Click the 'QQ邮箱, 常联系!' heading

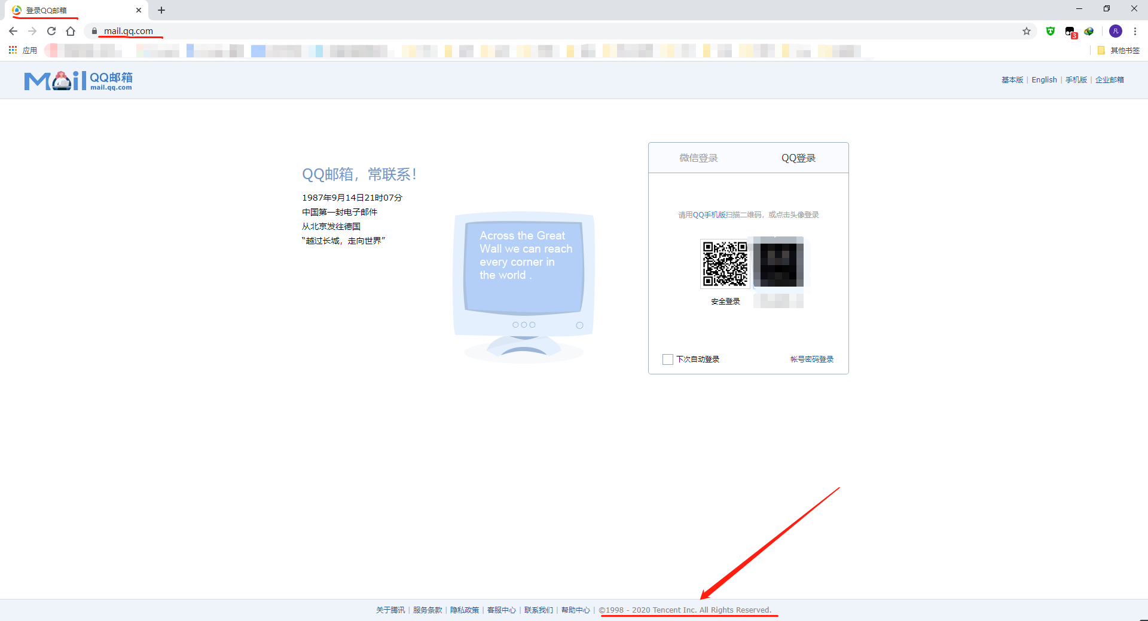tap(359, 174)
